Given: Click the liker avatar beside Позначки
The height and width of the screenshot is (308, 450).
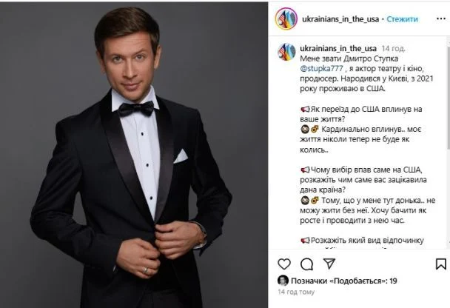Looking at the screenshot, I should tap(283, 281).
